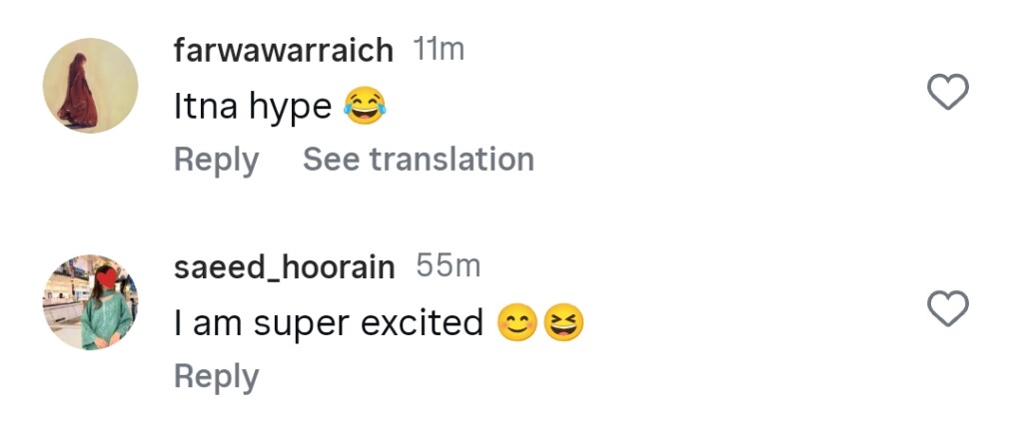Open saeed_hoorain's profile picture
The height and width of the screenshot is (428, 1023).
pos(90,302)
